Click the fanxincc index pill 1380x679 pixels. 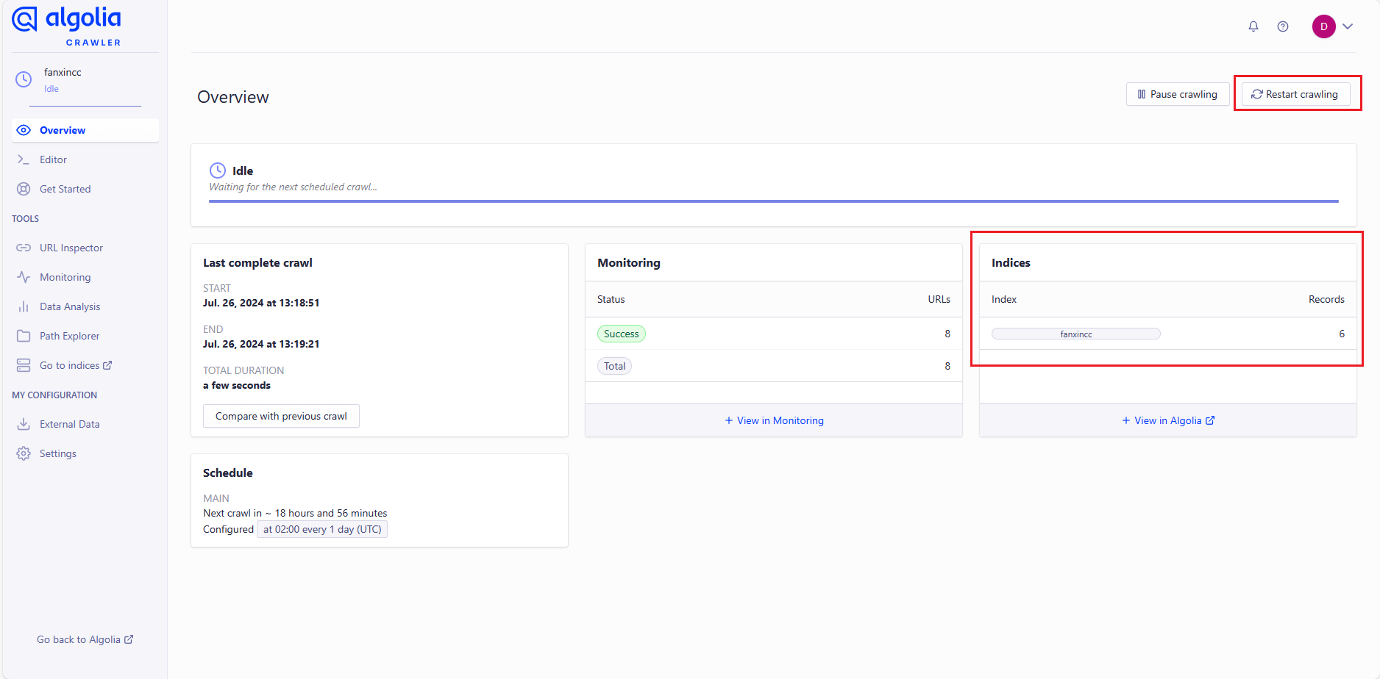click(x=1076, y=334)
